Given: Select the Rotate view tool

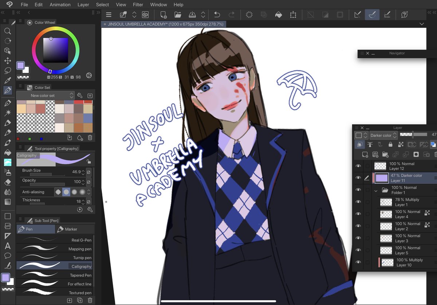Looking at the screenshot, I should tap(8, 41).
